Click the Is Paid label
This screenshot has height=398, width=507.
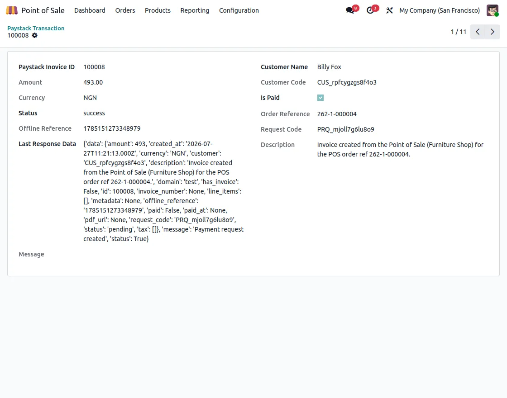tap(270, 98)
